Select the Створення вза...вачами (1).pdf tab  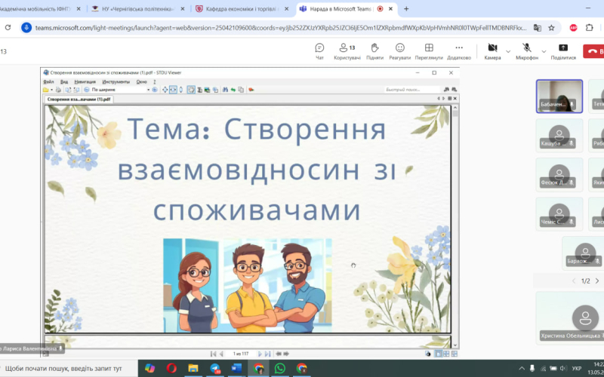point(79,100)
